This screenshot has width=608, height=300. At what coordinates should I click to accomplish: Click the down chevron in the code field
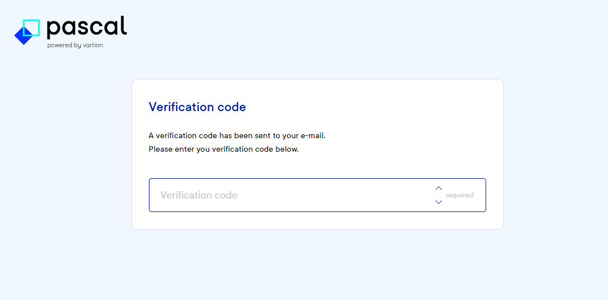coord(439,202)
